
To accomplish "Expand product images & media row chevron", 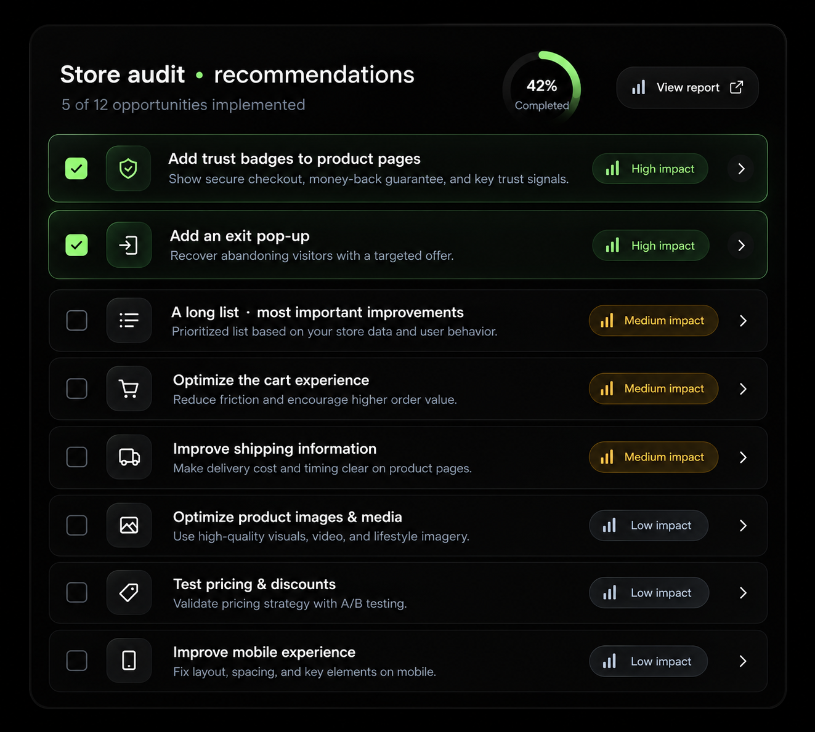I will 743,526.
